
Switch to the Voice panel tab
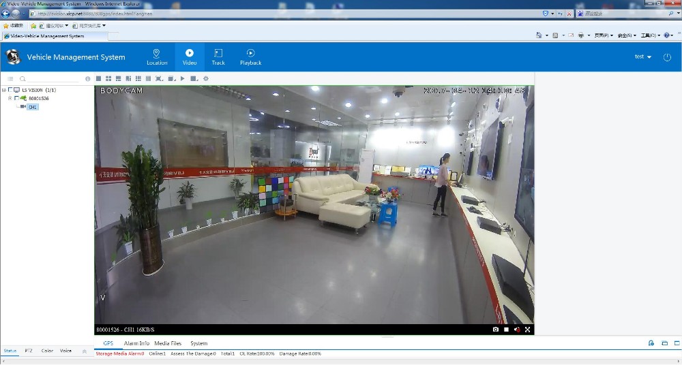point(65,351)
